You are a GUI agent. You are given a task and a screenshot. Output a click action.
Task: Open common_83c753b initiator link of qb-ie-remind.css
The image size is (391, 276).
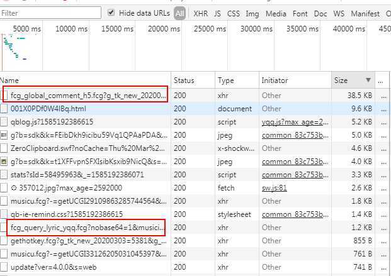coord(295,214)
